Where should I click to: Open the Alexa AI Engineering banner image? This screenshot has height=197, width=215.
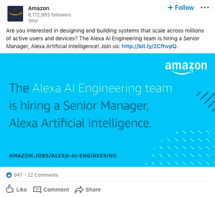(107, 110)
